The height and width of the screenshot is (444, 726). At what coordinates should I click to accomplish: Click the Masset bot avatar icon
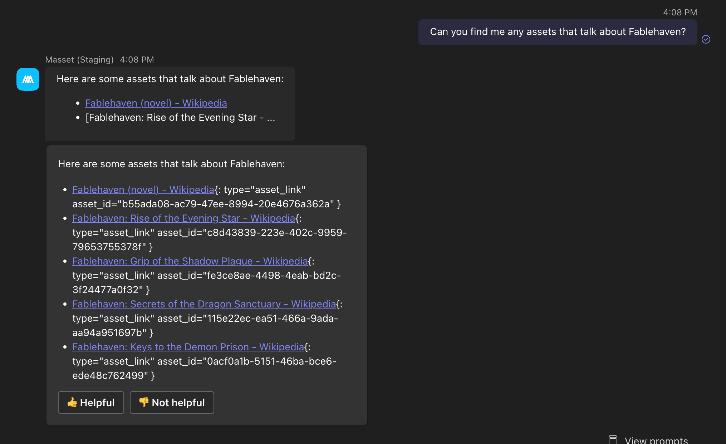click(x=28, y=79)
